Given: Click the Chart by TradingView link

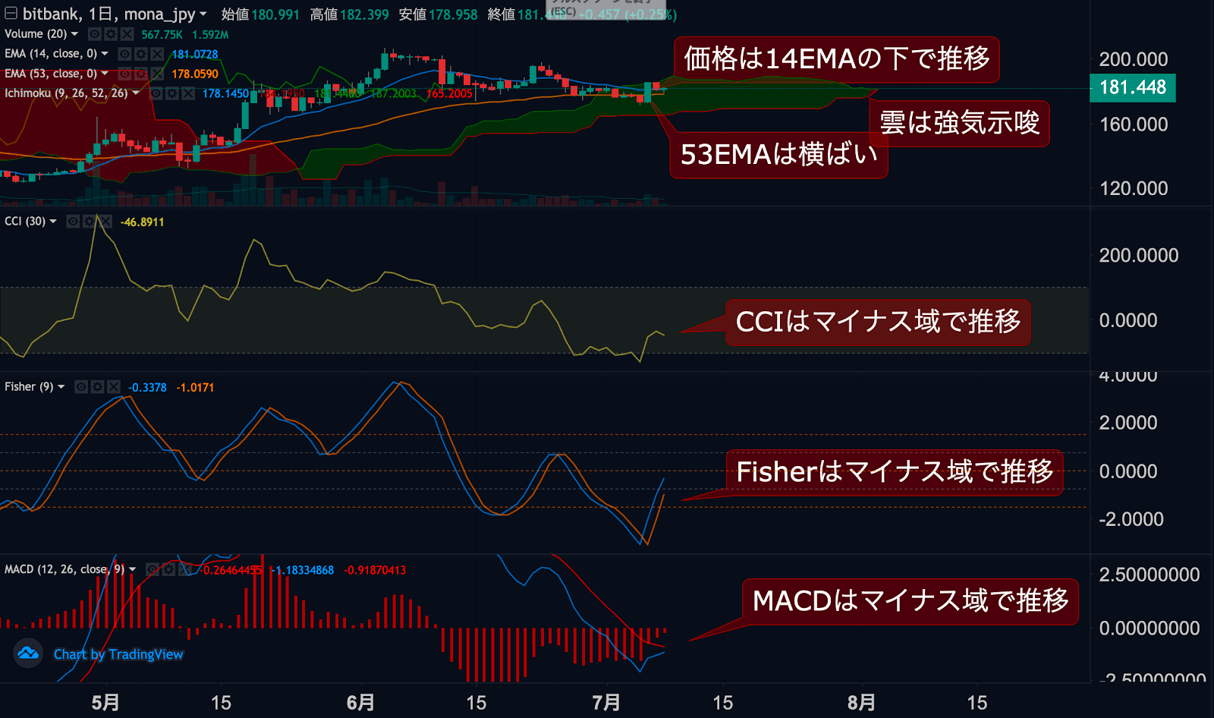Looking at the screenshot, I should click(x=118, y=654).
